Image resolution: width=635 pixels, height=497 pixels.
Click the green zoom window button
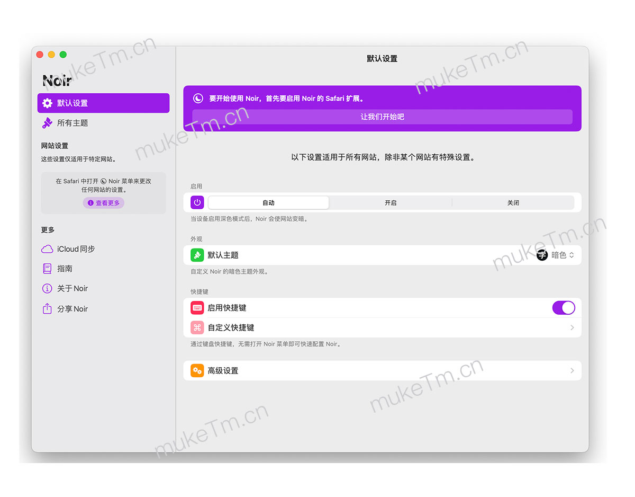coord(63,55)
